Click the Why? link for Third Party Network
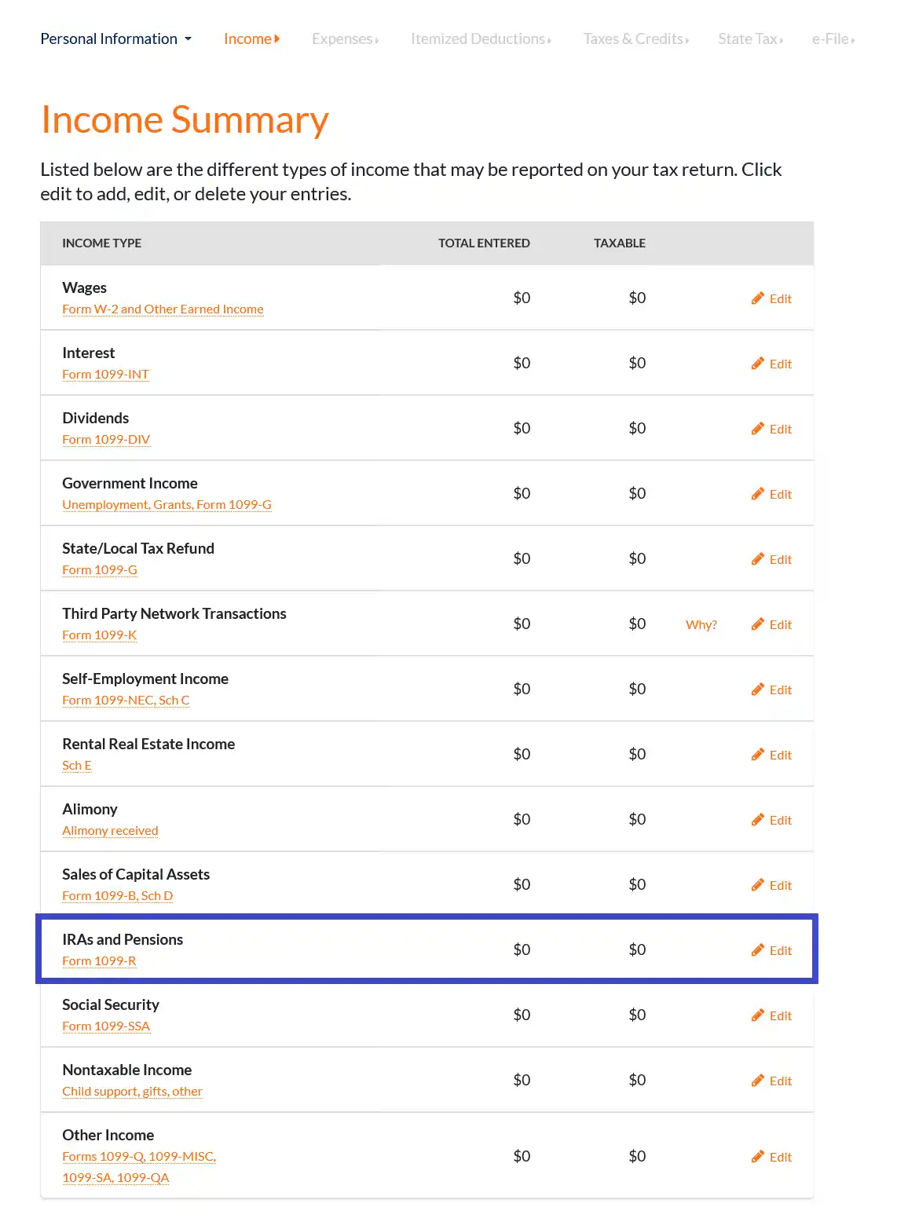The image size is (908, 1211). point(701,625)
